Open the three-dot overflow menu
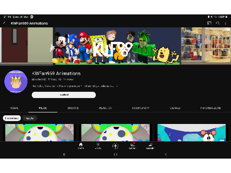 pos(225,24)
